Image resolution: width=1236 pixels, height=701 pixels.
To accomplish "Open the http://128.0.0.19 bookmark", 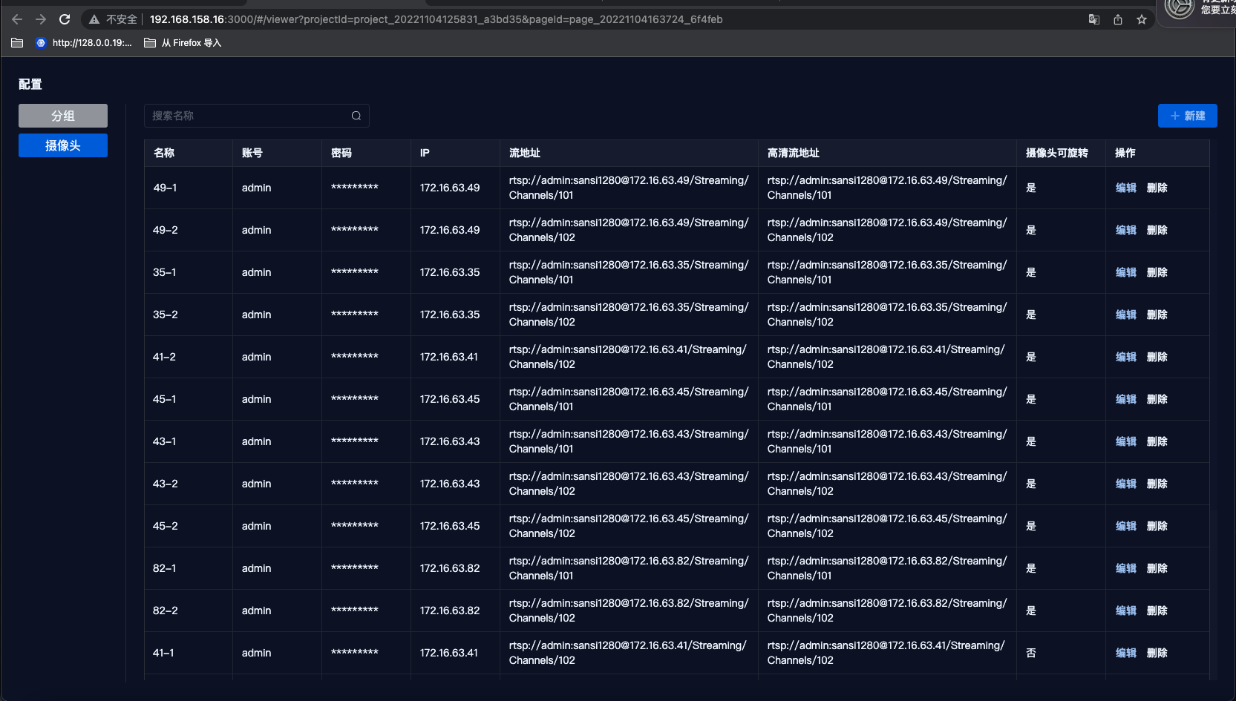I will [x=84, y=43].
